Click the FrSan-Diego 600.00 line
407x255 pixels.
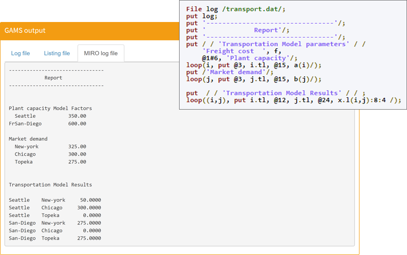(x=47, y=124)
